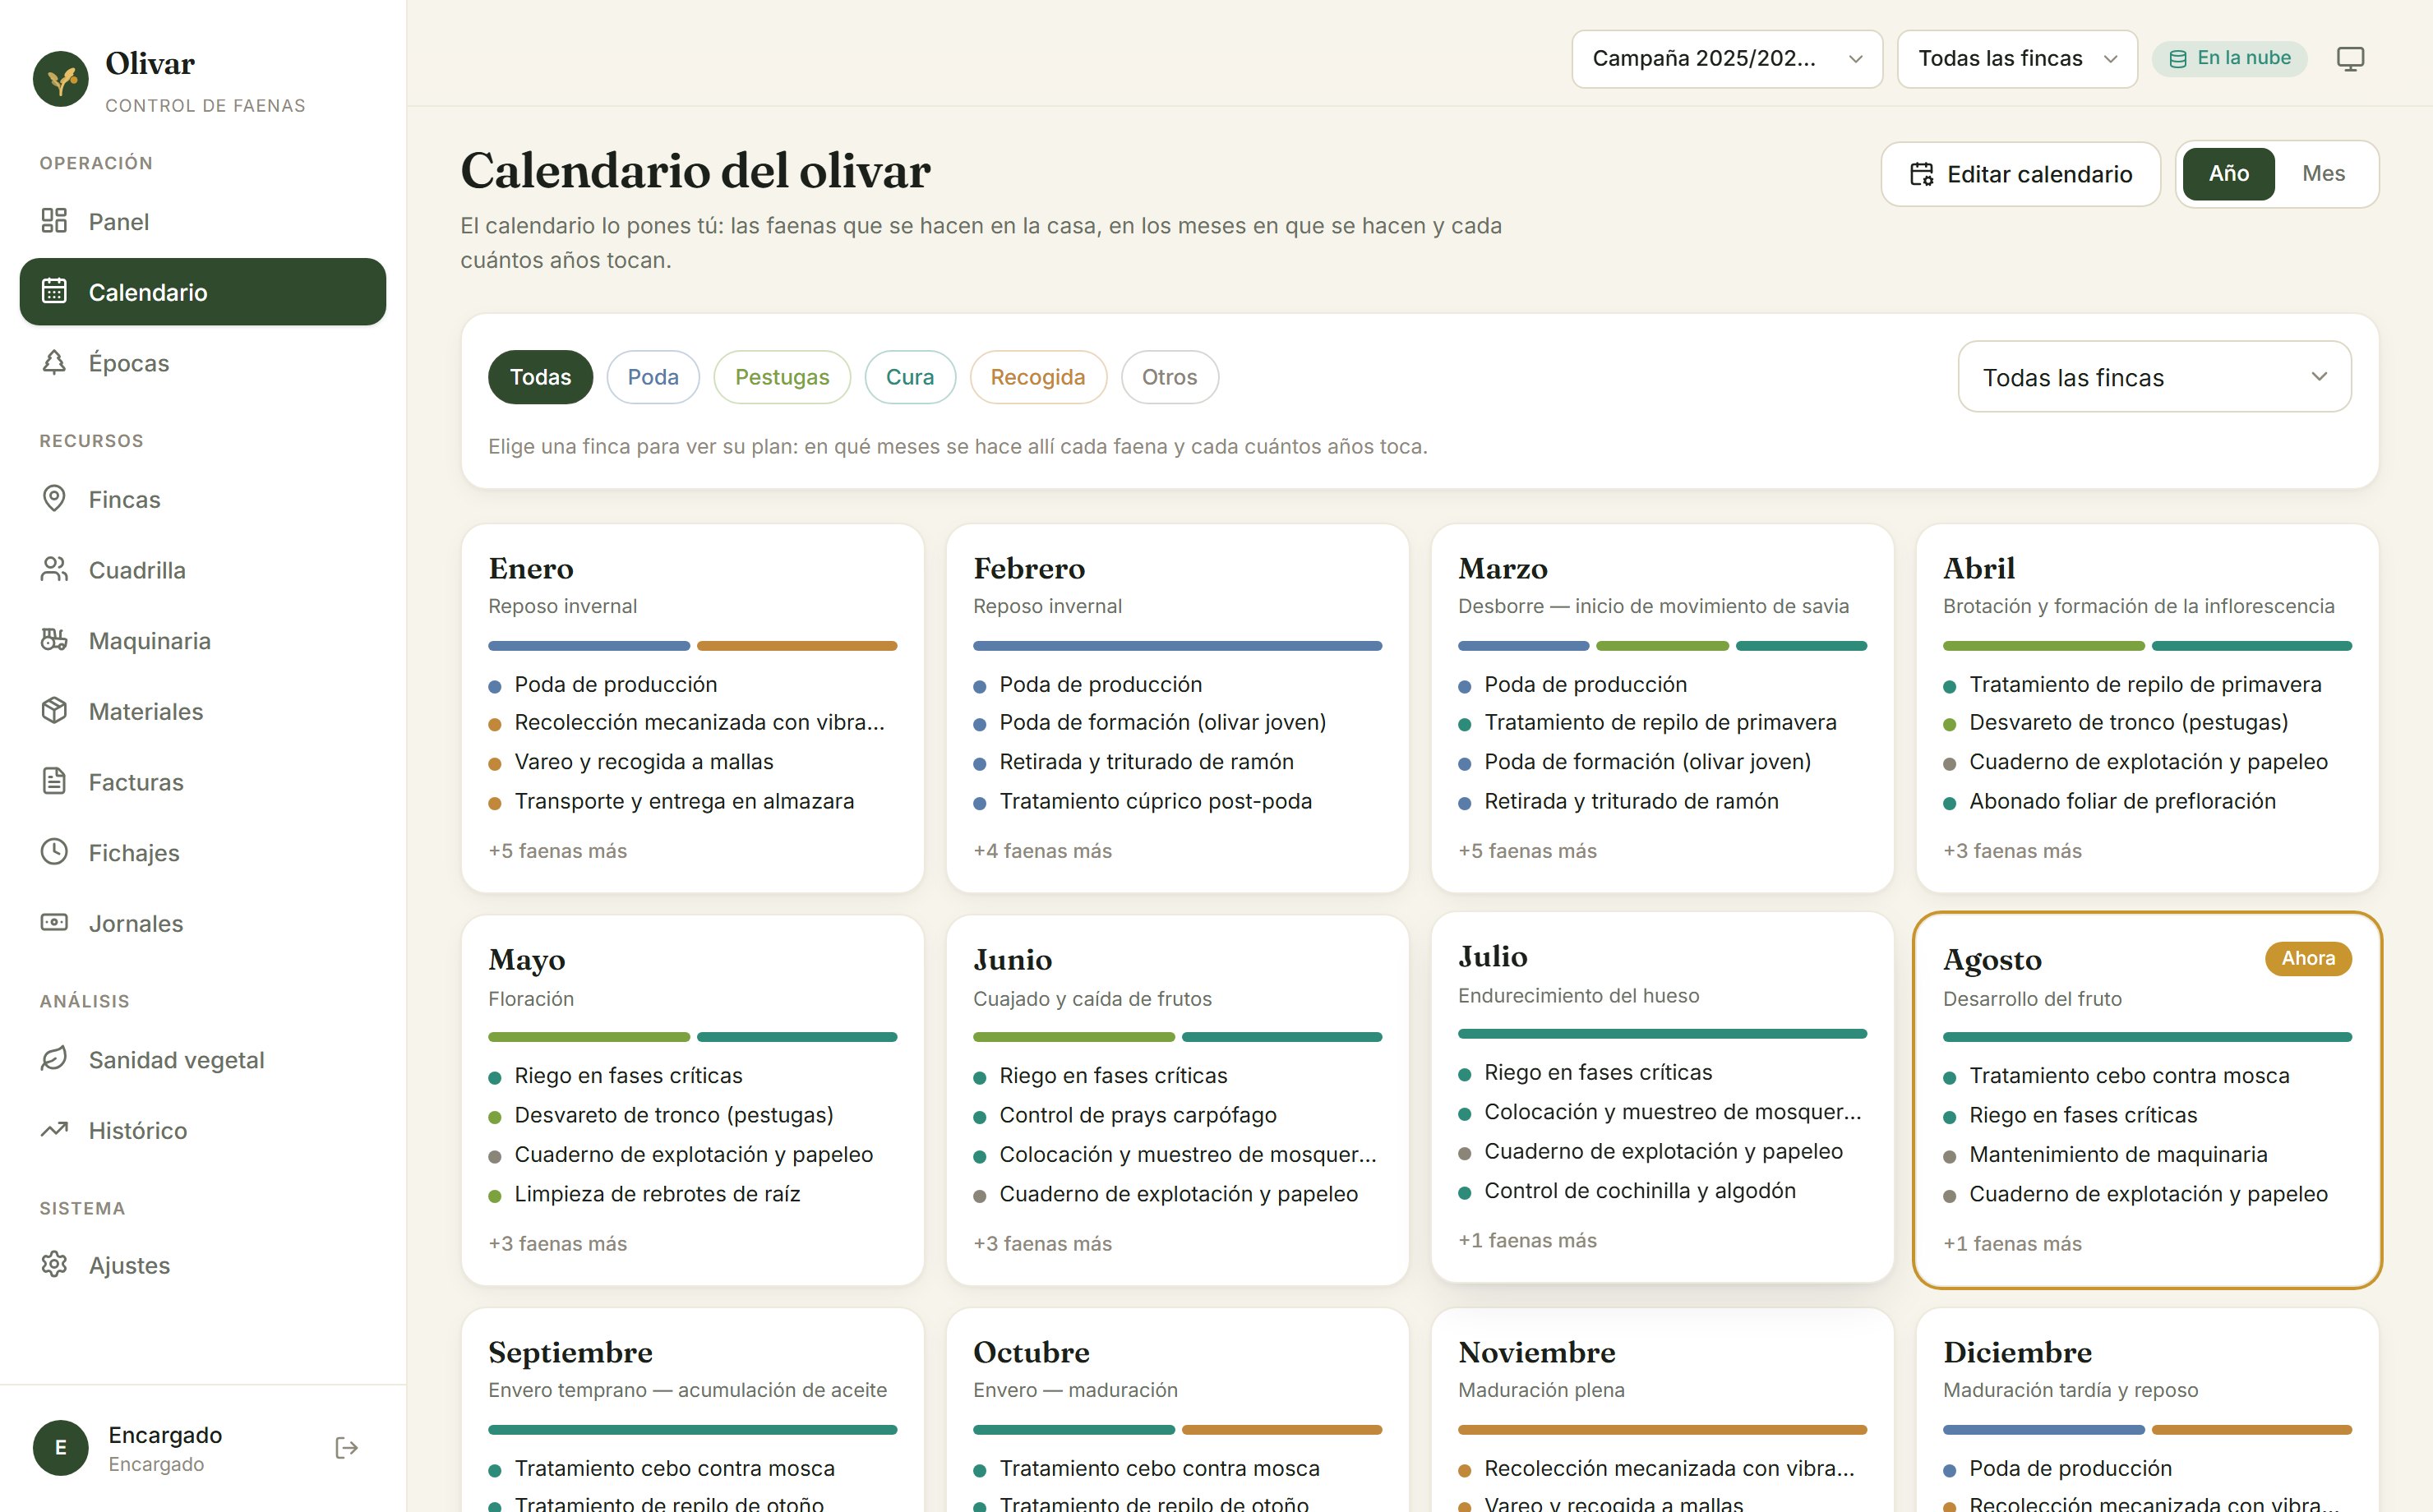The image size is (2433, 1512).
Task: Switch calendar view to Año
Action: click(x=2228, y=174)
